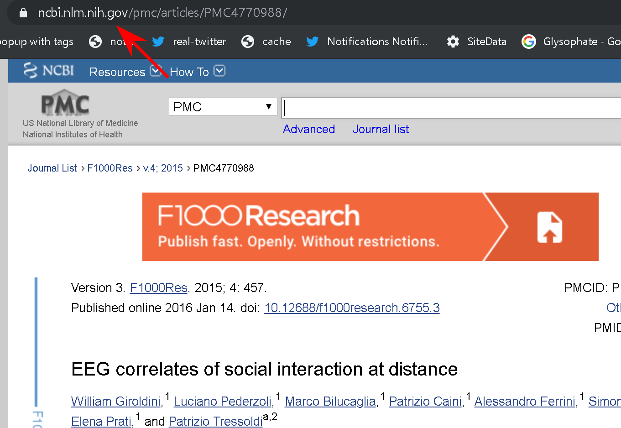This screenshot has height=428, width=621.
Task: Go to Journal List breadcrumb
Action: click(x=52, y=168)
